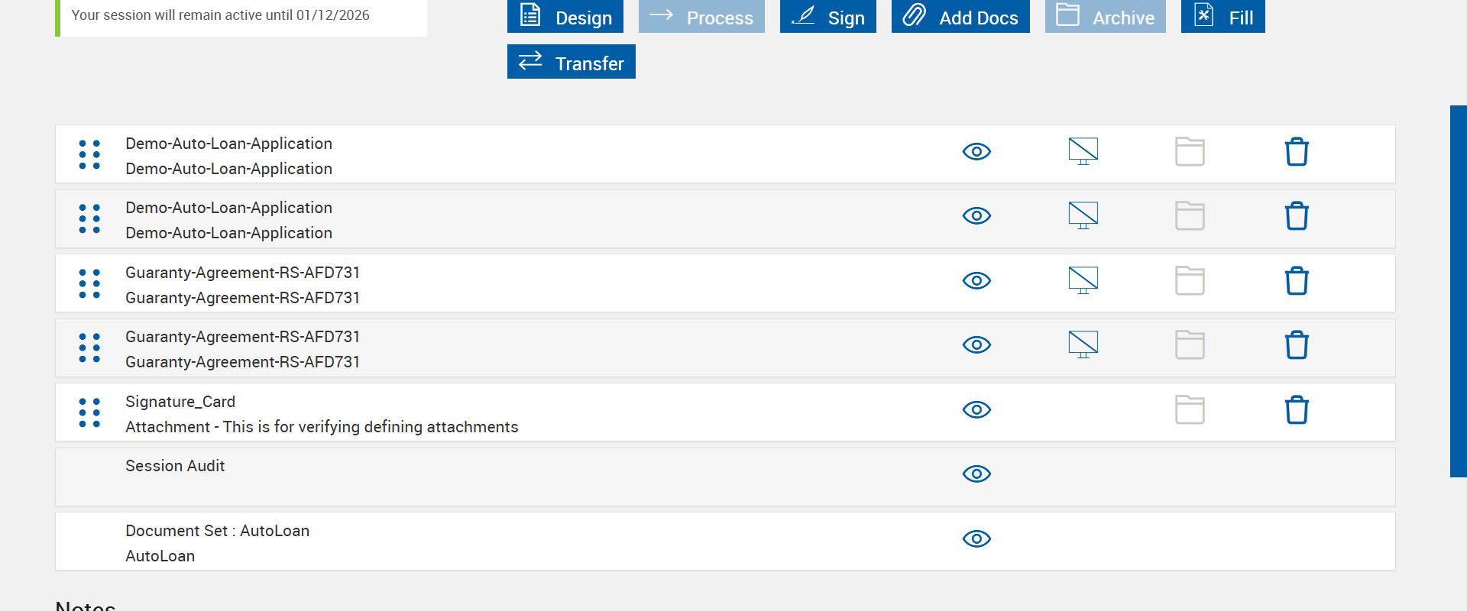Click folder icon on second Guaranty-Agreement row
Image resolution: width=1467 pixels, height=611 pixels.
pyautogui.click(x=1190, y=345)
